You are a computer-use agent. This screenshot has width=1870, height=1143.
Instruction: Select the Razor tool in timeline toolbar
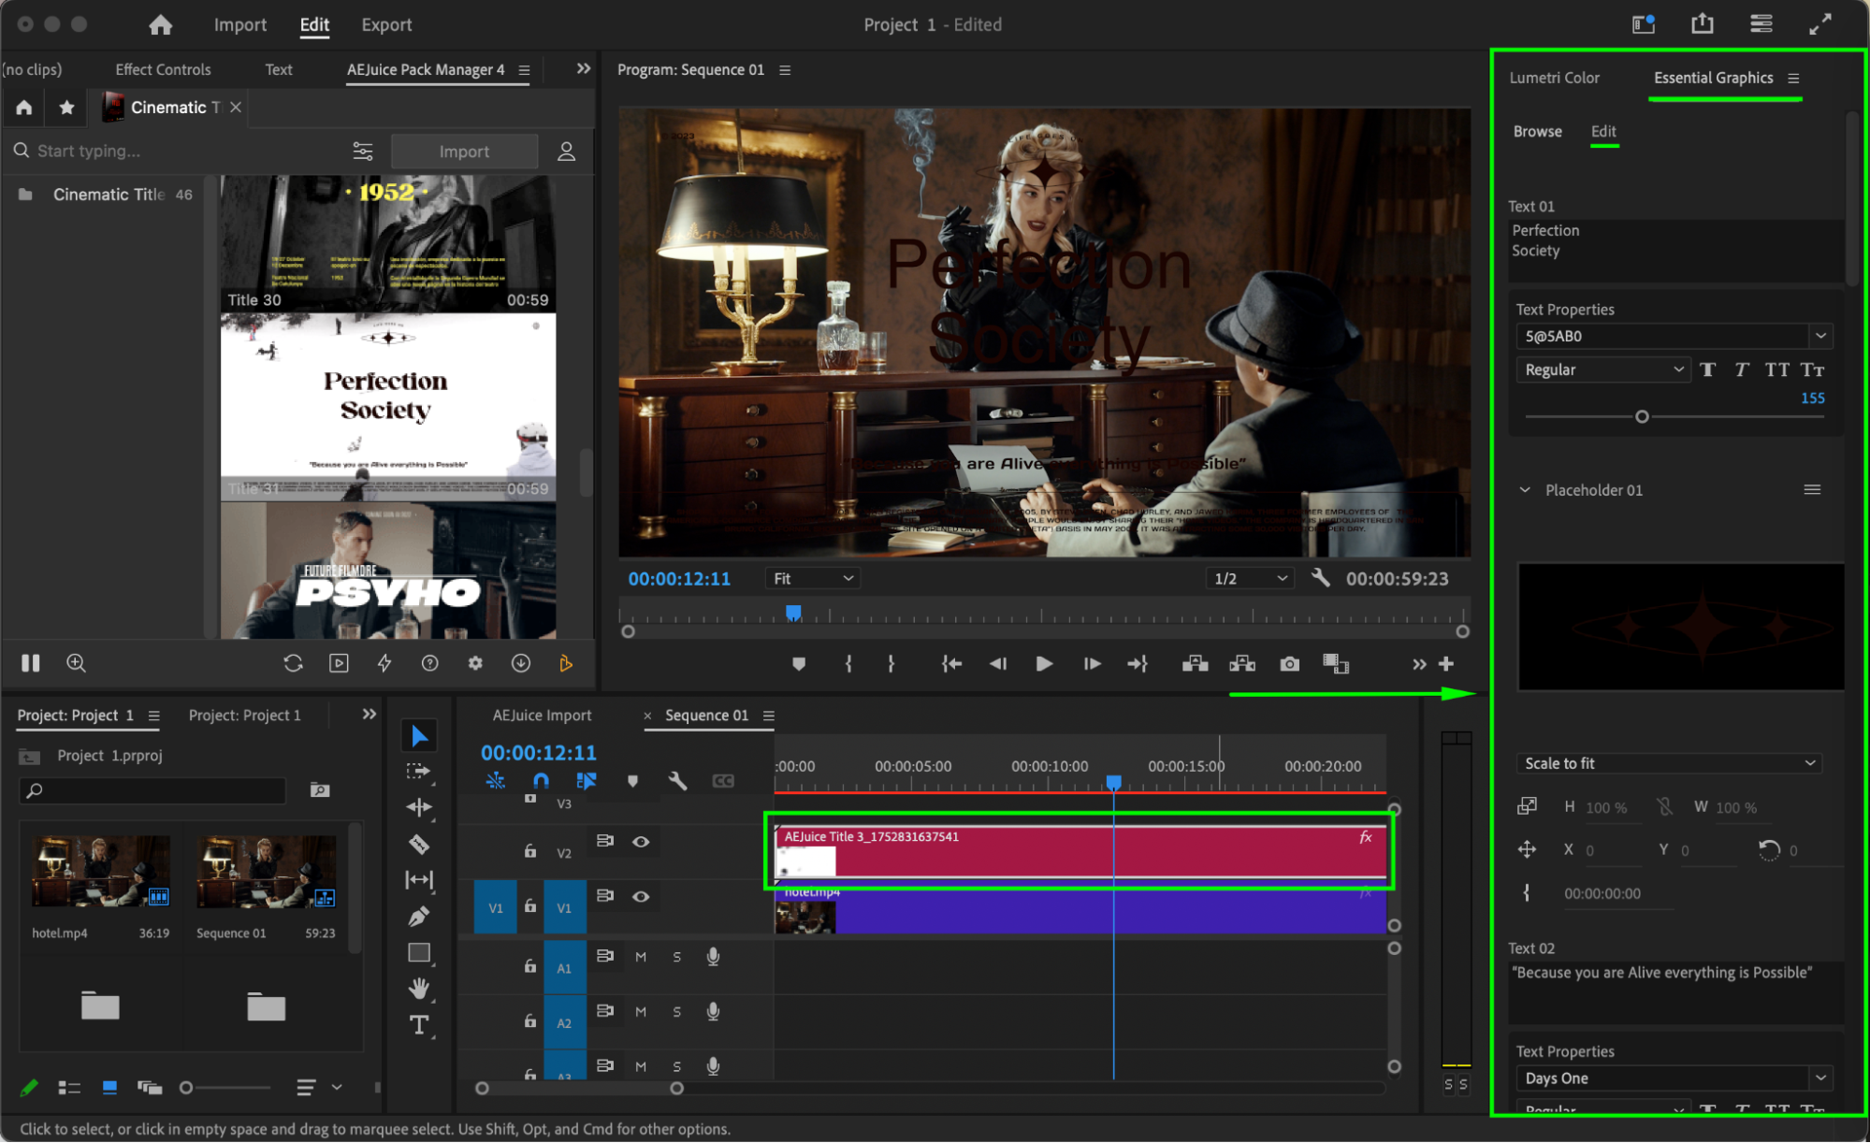click(x=419, y=844)
